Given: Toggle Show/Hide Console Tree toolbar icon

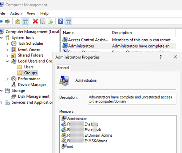Looking at the screenshot, I should [25, 21].
